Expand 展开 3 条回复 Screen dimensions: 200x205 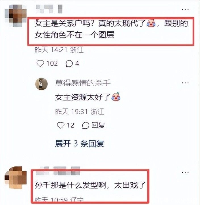pyautogui.click(x=80, y=144)
